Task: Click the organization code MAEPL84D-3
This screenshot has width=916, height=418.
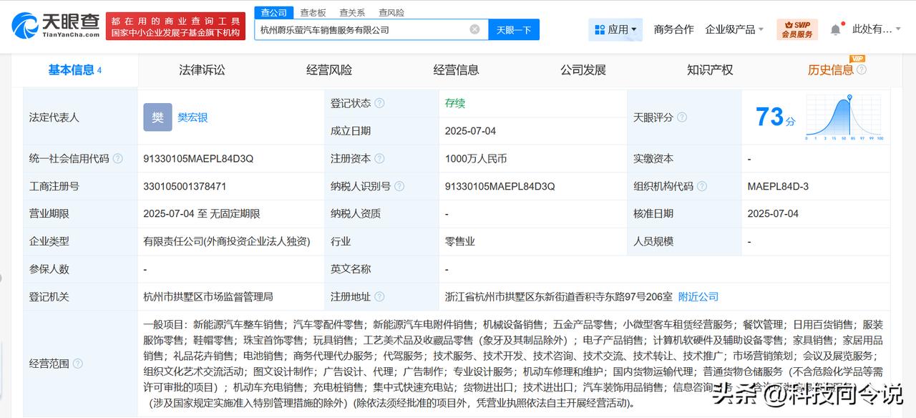Action: (x=778, y=186)
